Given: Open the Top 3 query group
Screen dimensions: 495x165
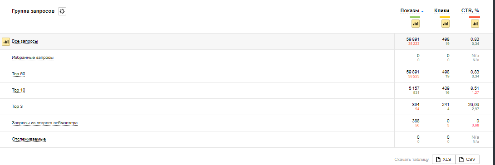Looking at the screenshot, I should point(17,107).
